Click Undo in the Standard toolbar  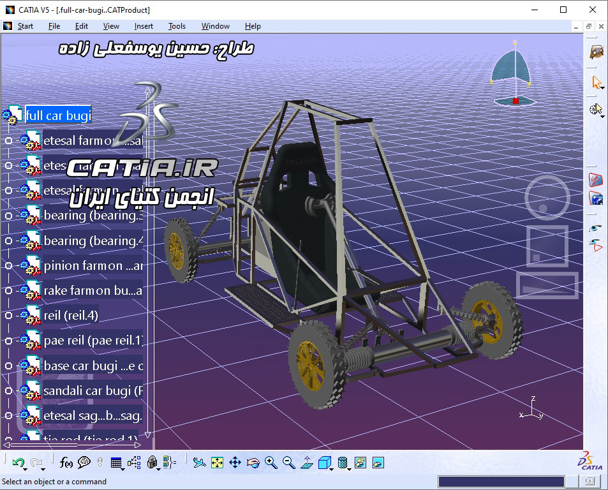[18, 463]
